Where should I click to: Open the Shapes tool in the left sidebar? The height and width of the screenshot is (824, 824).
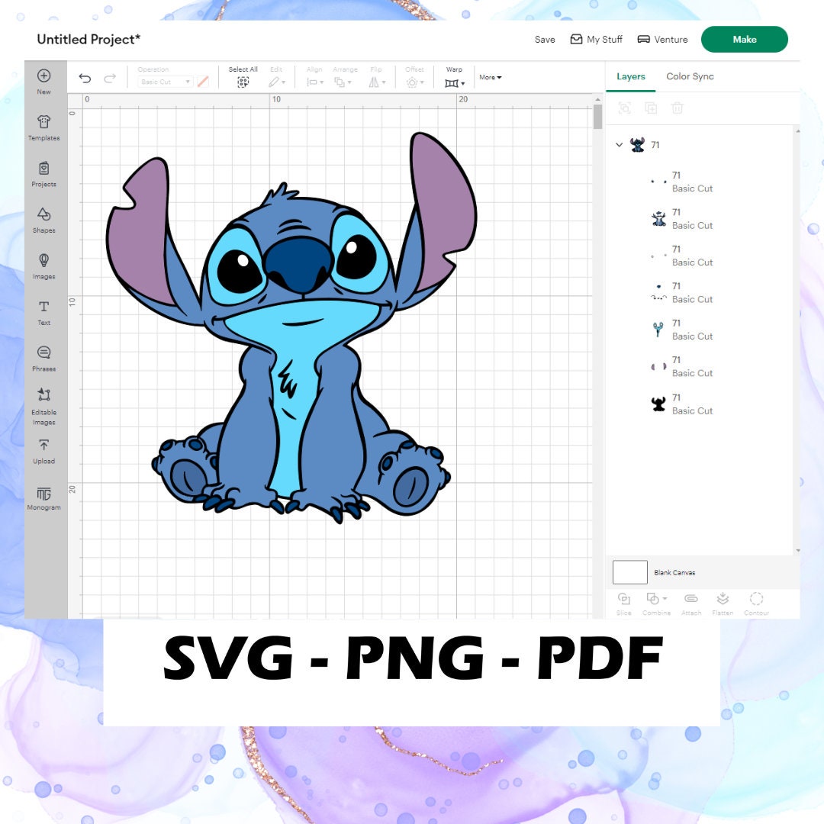[x=43, y=219]
